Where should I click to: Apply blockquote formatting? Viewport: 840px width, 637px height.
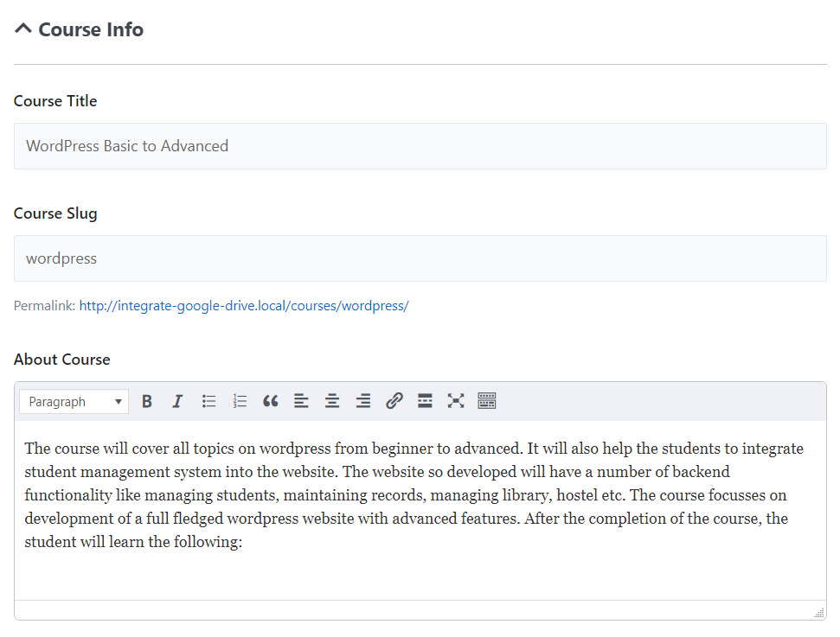(x=271, y=401)
